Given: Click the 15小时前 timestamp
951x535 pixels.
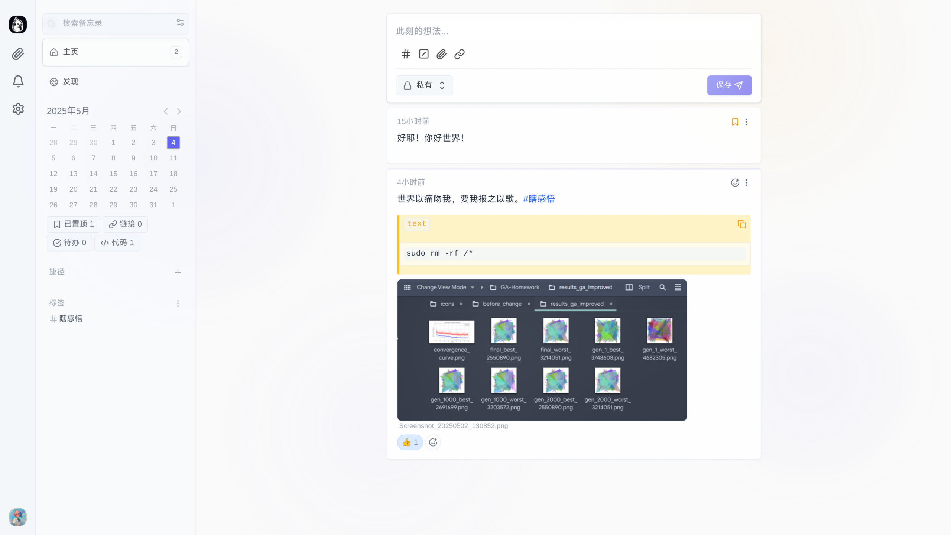Looking at the screenshot, I should pos(413,121).
